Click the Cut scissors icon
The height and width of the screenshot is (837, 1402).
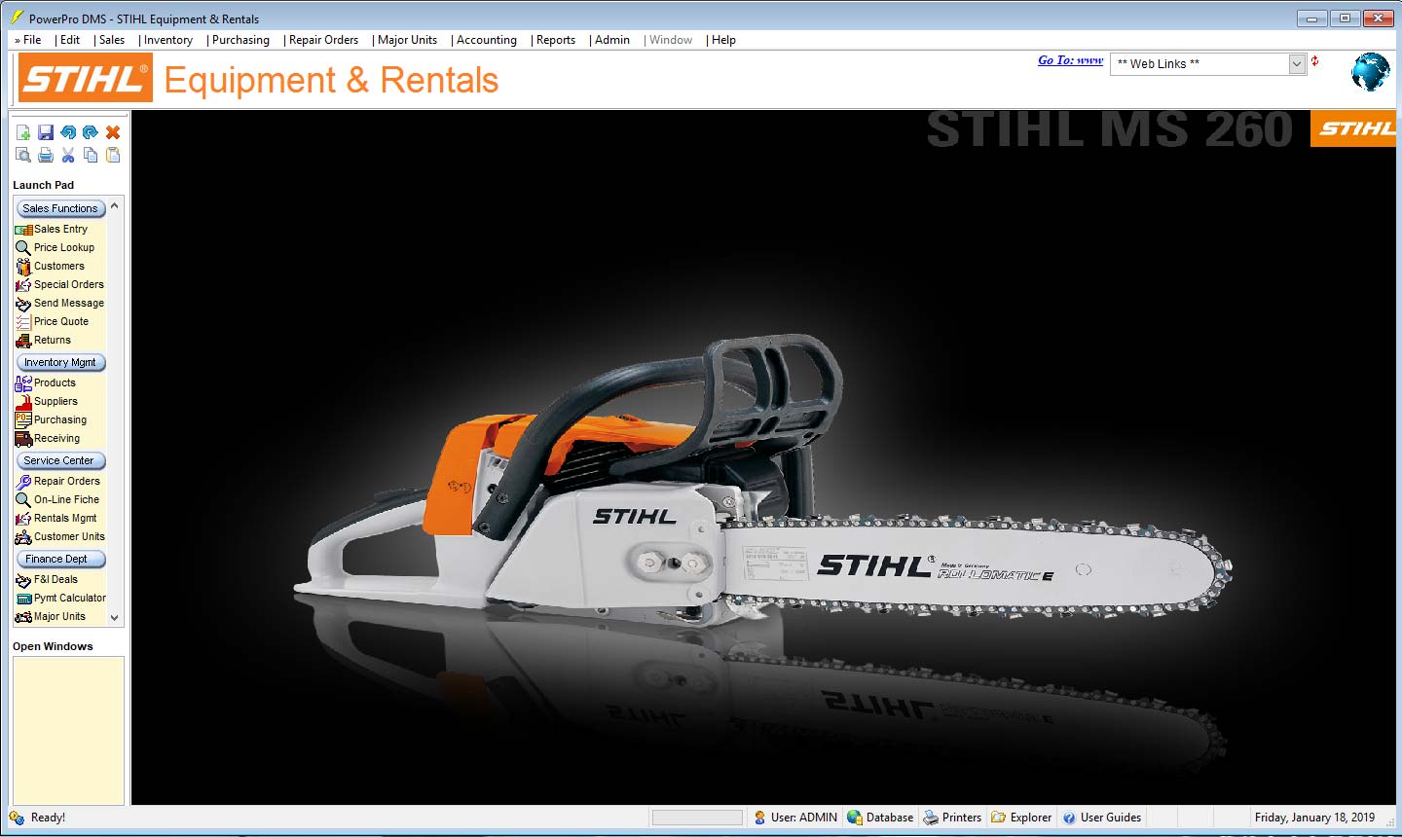point(68,155)
